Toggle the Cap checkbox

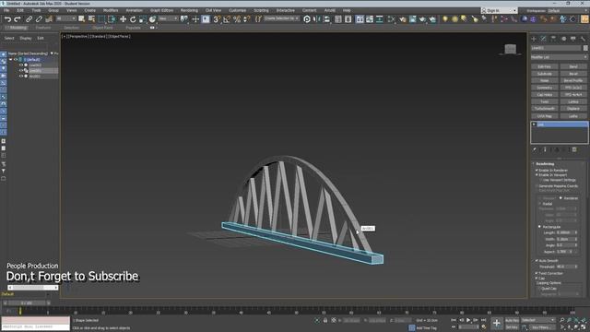coord(537,278)
